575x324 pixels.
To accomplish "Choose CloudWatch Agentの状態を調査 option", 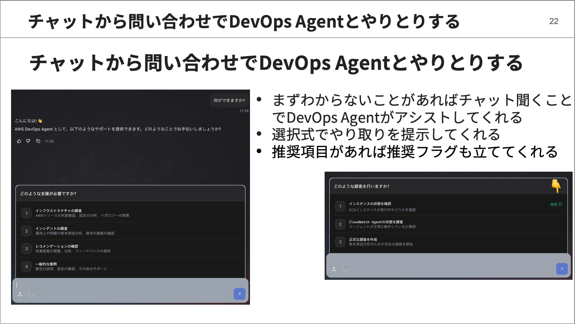I will point(449,224).
